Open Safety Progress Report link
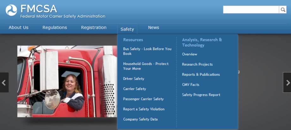The height and width of the screenshot is (130, 291). [201, 95]
